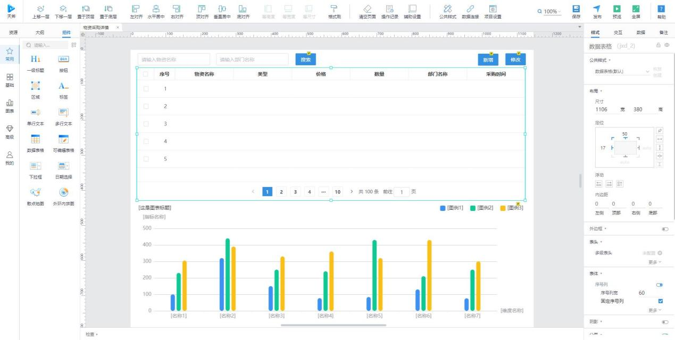The width and height of the screenshot is (675, 340).
Task: Select the 格式刷 format painter tool
Action: 334,9
